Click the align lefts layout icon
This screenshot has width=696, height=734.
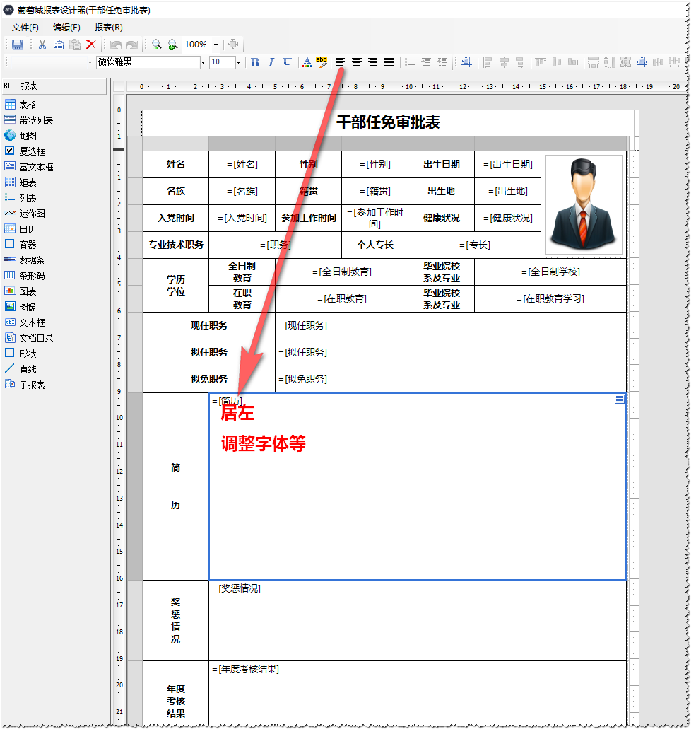[488, 62]
